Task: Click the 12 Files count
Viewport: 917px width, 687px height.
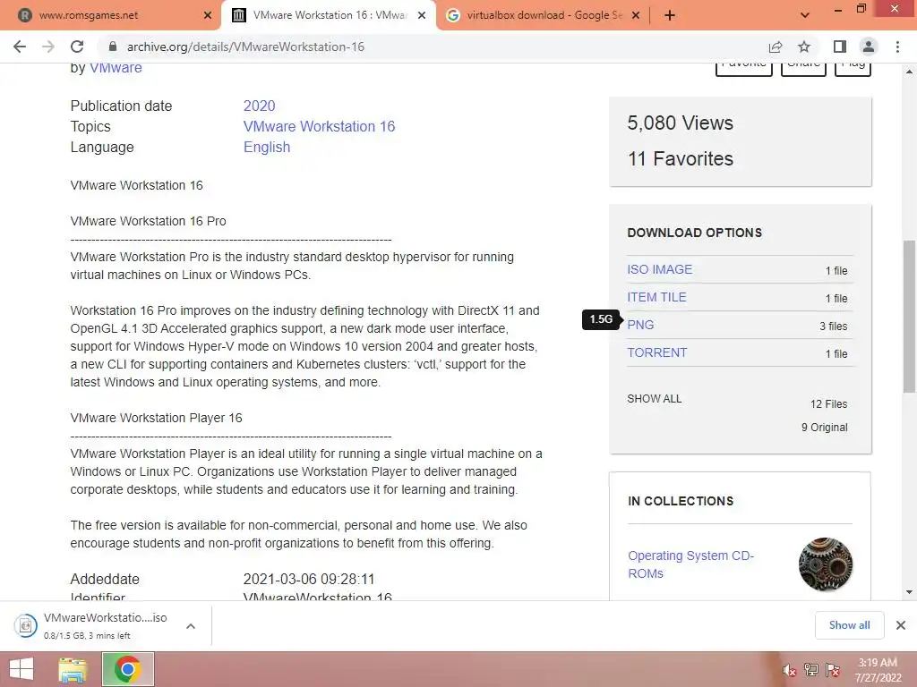Action: point(828,403)
